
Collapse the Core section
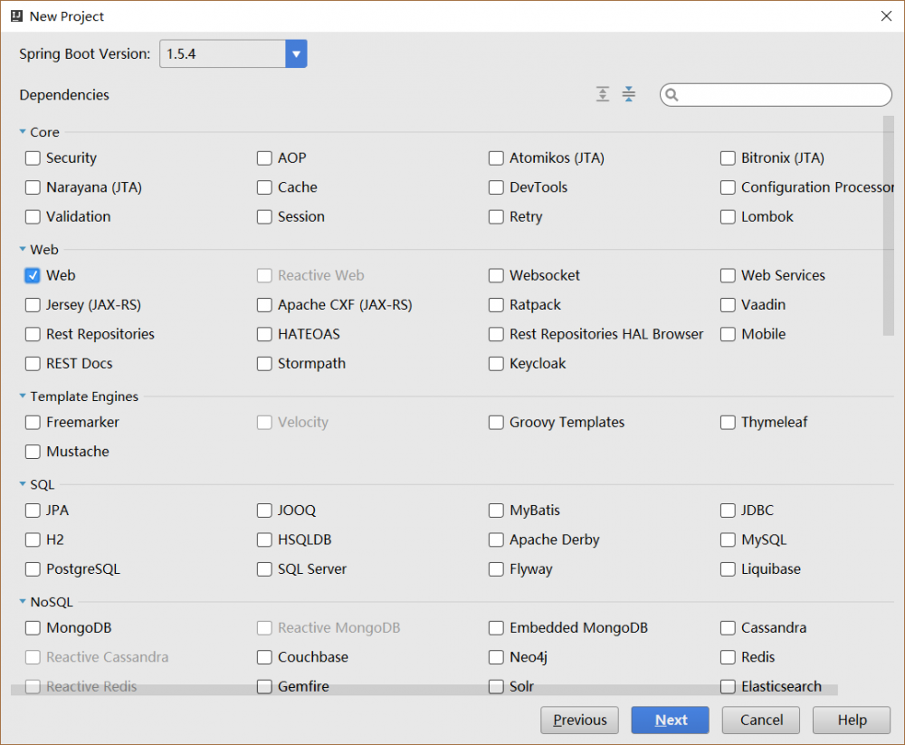pos(23,132)
